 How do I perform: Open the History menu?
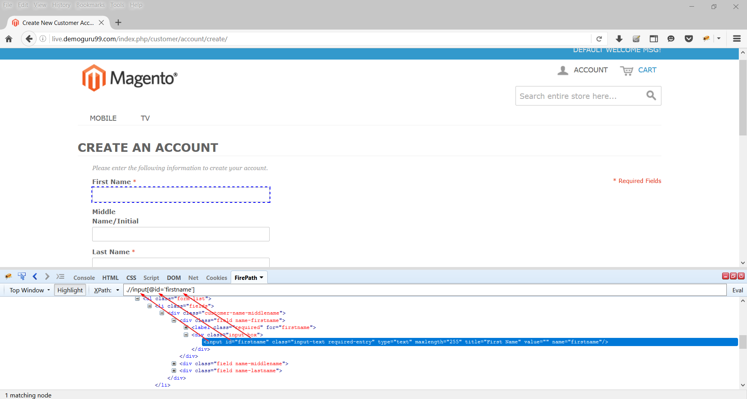pyautogui.click(x=61, y=5)
